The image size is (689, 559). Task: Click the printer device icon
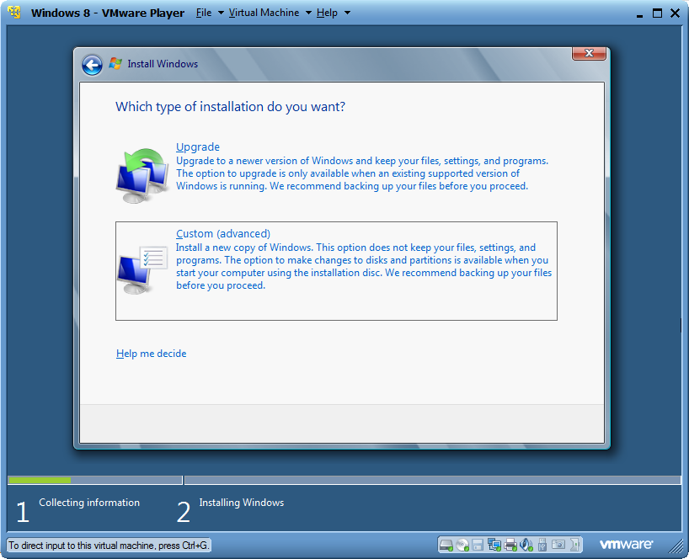[510, 545]
